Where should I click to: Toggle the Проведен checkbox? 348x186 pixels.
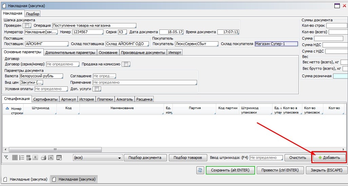pos(27,25)
